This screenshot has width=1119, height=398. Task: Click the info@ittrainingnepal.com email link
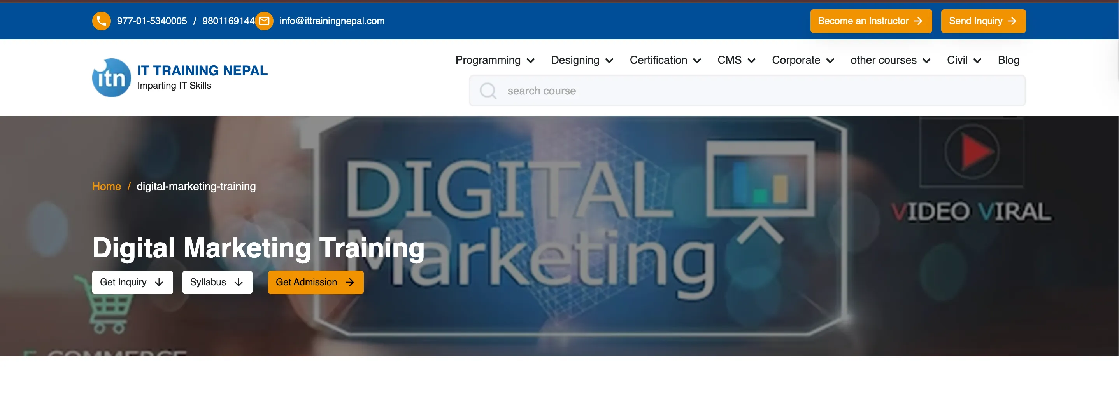pos(332,21)
